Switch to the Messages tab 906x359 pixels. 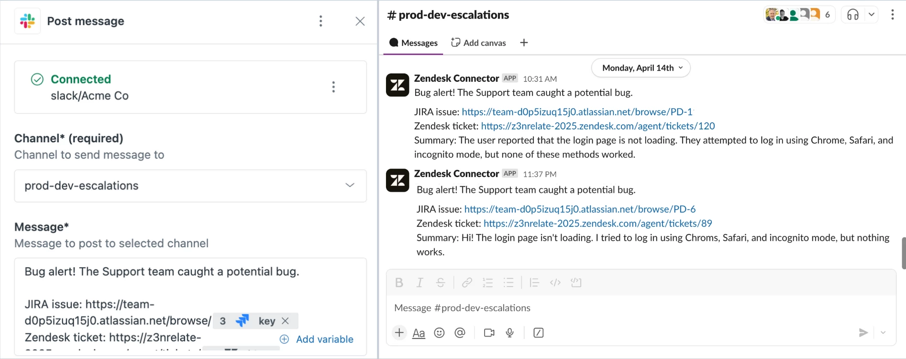point(414,43)
